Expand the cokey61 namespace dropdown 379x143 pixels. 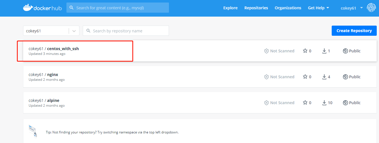tap(51, 31)
